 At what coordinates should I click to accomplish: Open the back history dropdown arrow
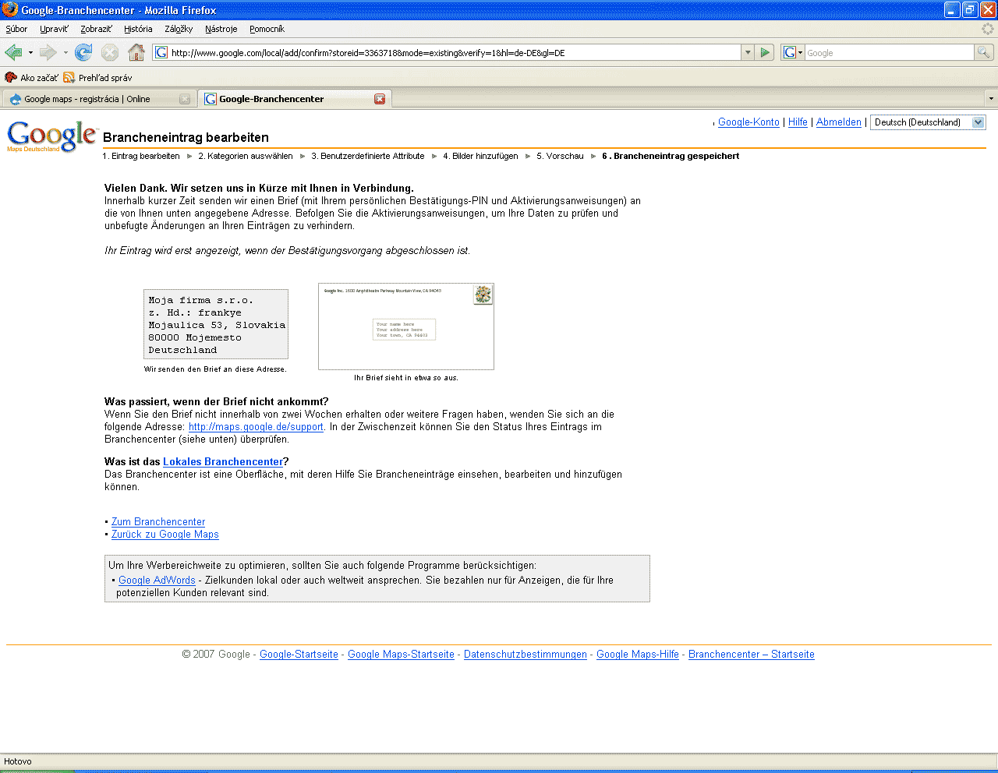pos(30,52)
